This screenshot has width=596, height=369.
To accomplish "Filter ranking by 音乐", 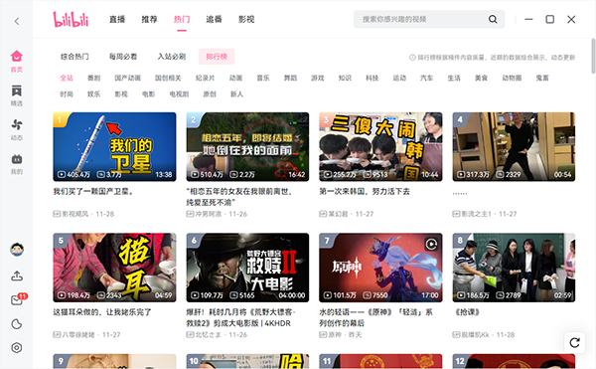I will (x=263, y=78).
